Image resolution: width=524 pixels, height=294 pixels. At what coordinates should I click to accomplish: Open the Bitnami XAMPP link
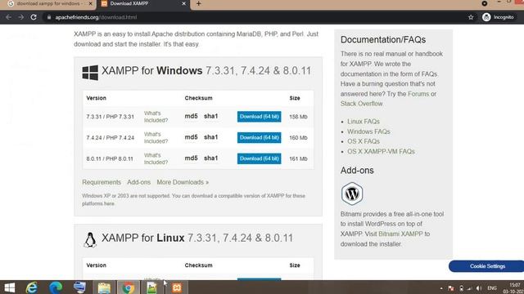(x=400, y=234)
